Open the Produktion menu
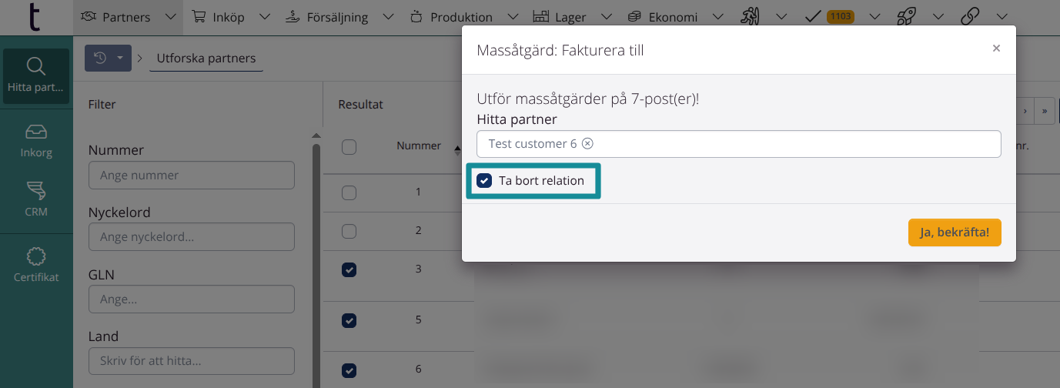The image size is (1060, 388). pos(463,17)
